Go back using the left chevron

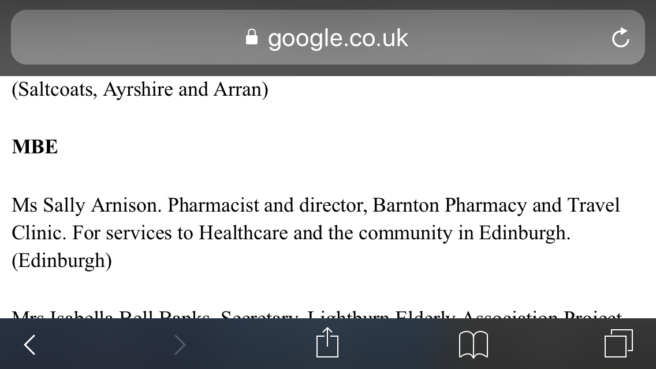coord(29,345)
